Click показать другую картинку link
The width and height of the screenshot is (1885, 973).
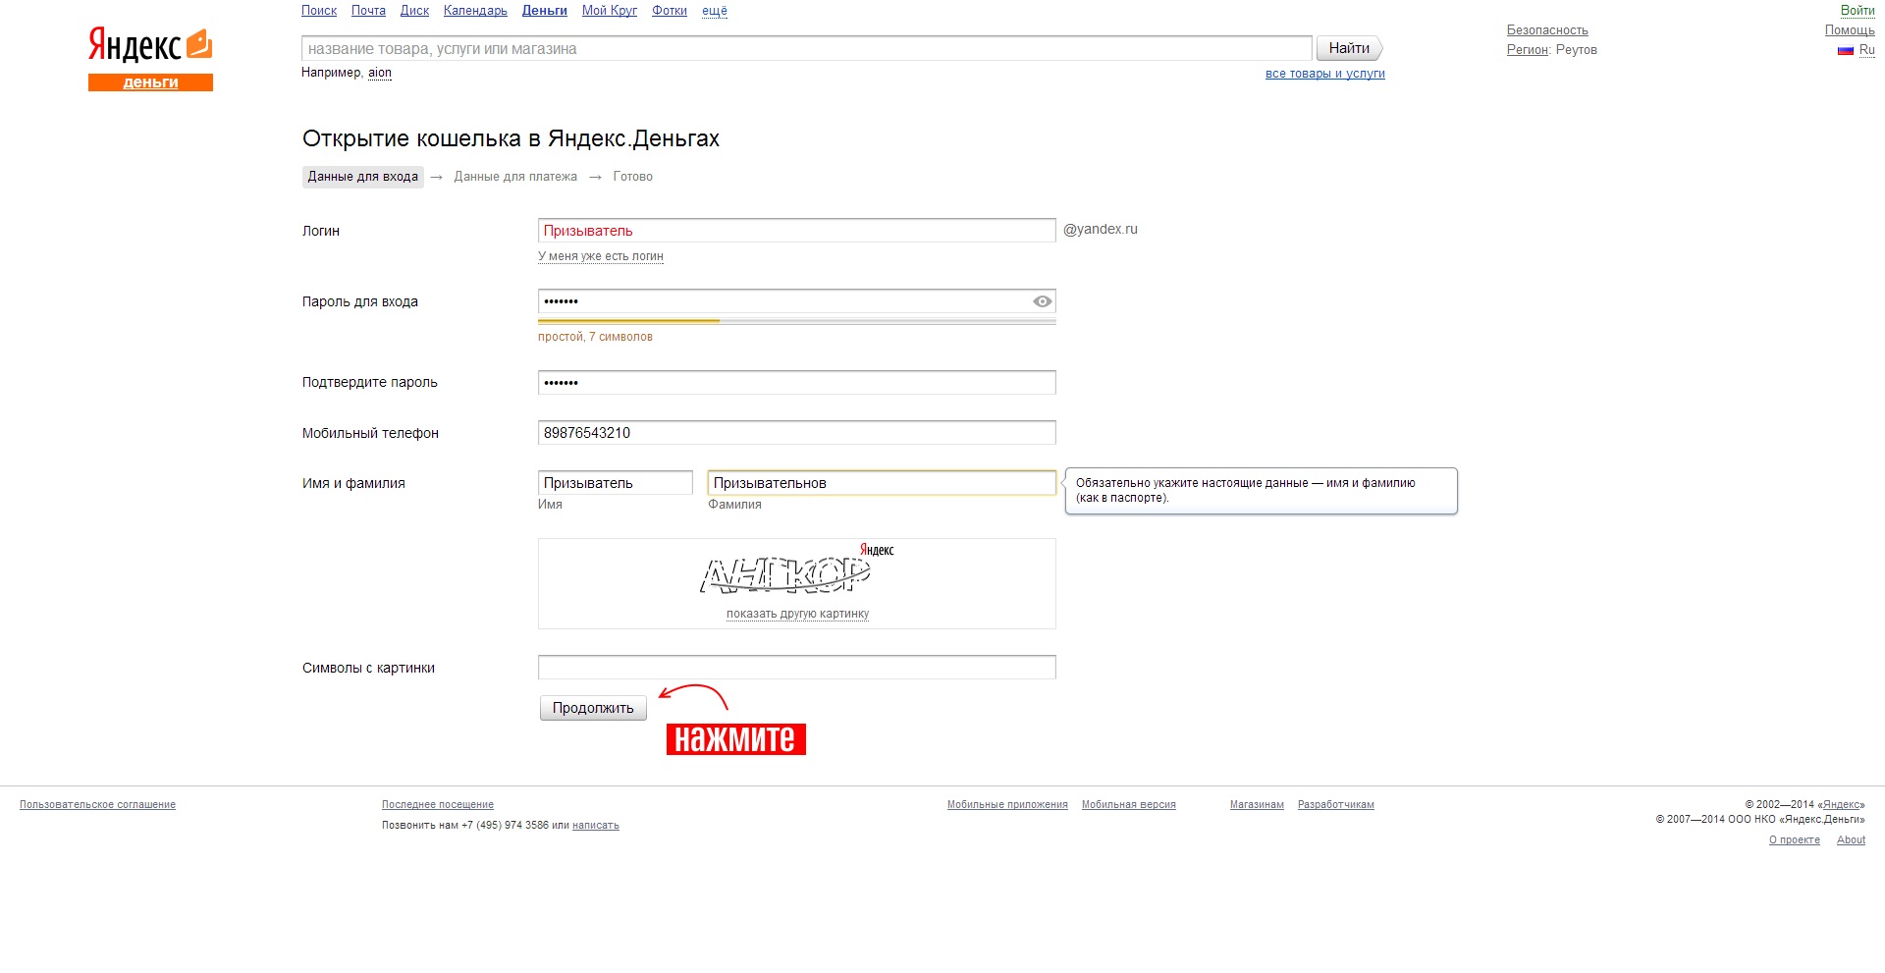797,614
